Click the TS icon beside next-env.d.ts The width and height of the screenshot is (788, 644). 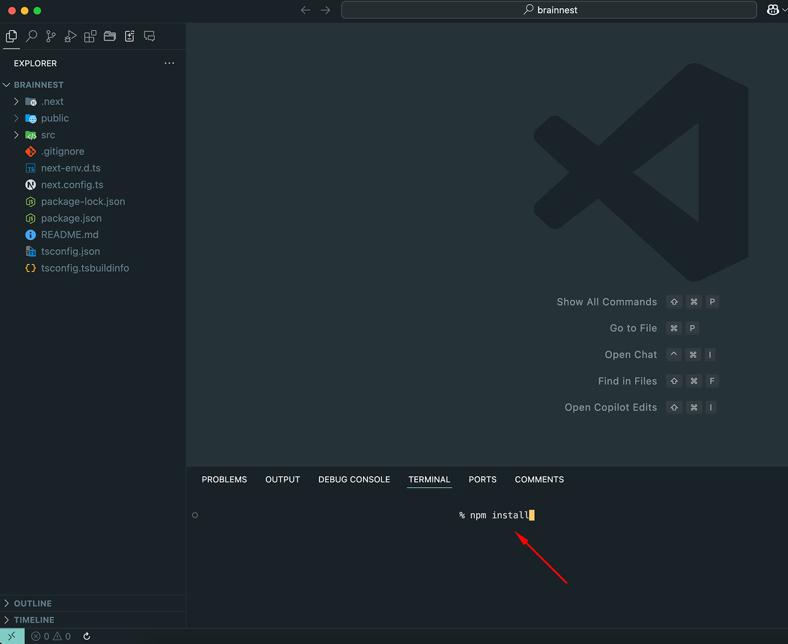click(30, 169)
